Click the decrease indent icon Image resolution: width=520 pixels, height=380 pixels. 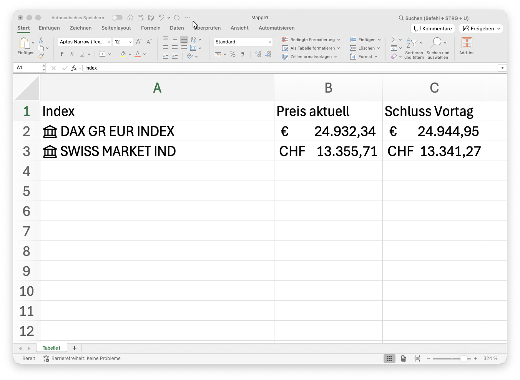(x=166, y=56)
